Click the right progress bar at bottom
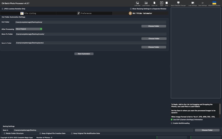Image resolution: width=222 pixels, height=139 pixels. tap(206, 137)
